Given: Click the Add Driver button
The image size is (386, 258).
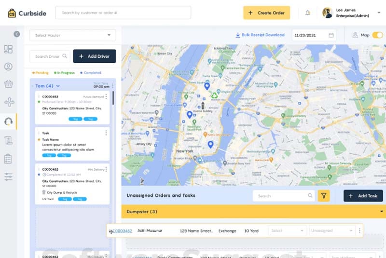Looking at the screenshot, I should (95, 56).
